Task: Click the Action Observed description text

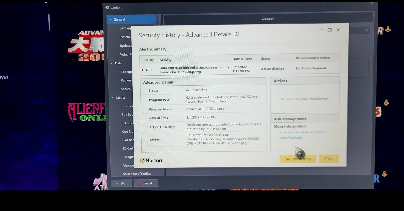Action: pos(224,126)
